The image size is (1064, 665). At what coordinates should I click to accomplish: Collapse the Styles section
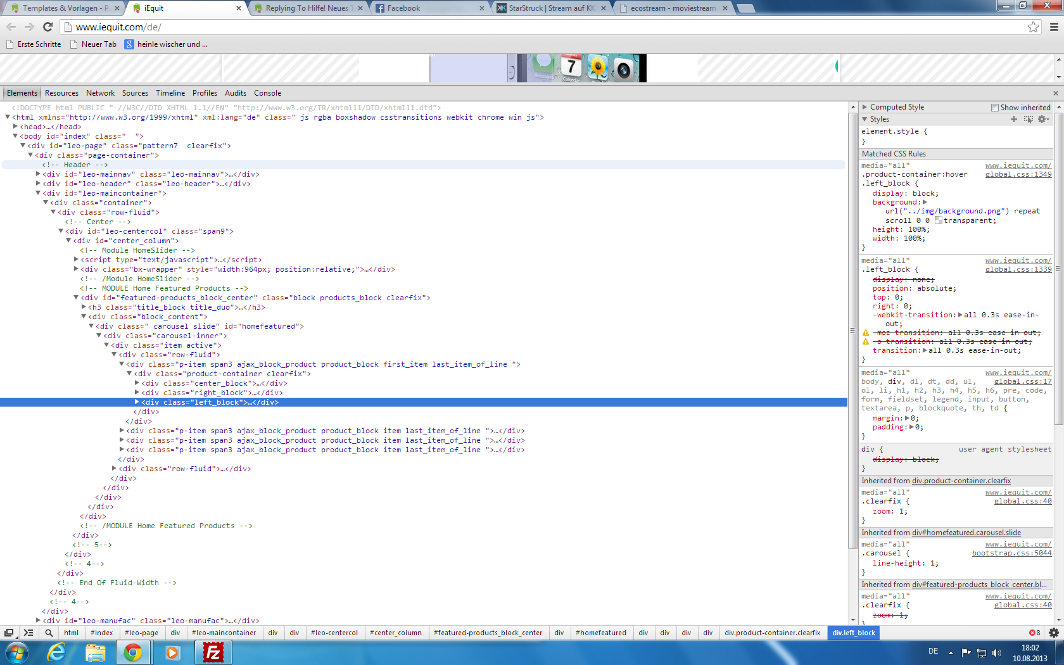point(865,119)
